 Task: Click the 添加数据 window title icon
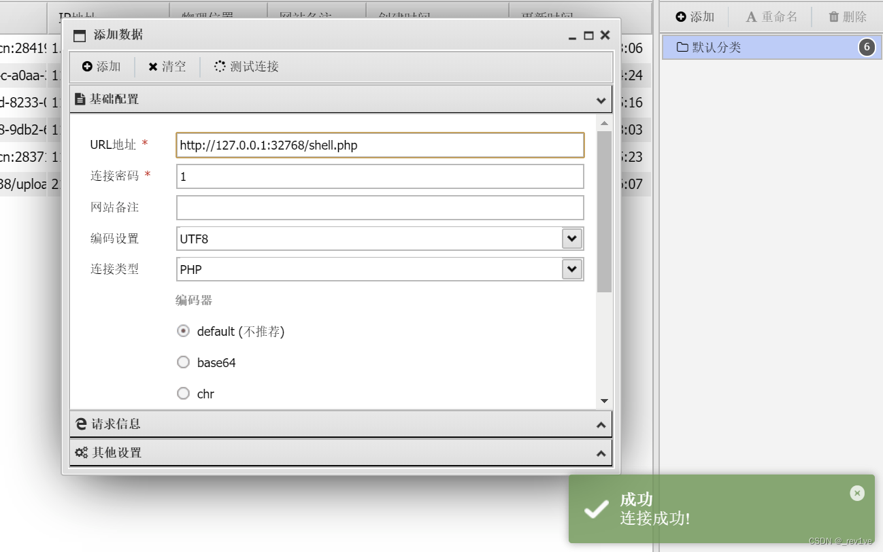[x=80, y=36]
